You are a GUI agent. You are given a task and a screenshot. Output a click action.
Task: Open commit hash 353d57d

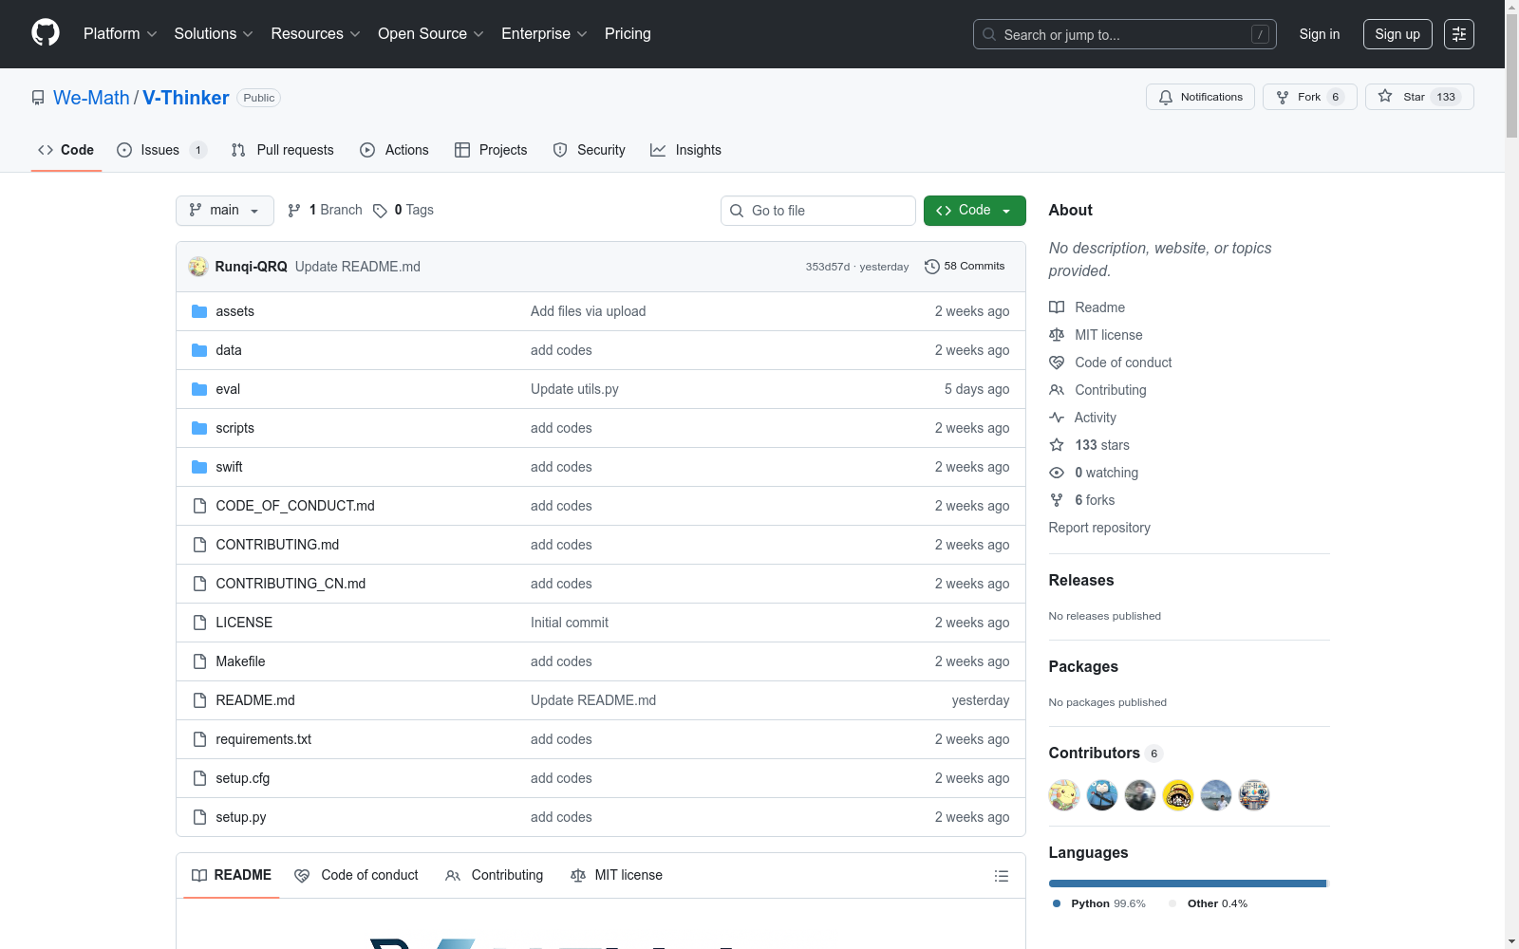pos(828,268)
